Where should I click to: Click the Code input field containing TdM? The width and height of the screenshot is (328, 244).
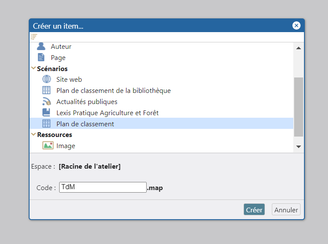click(x=103, y=187)
